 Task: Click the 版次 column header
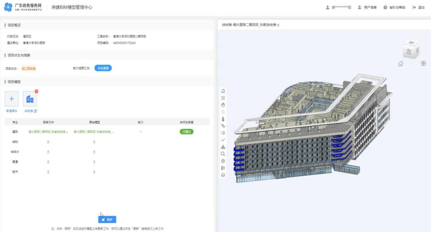click(x=140, y=122)
